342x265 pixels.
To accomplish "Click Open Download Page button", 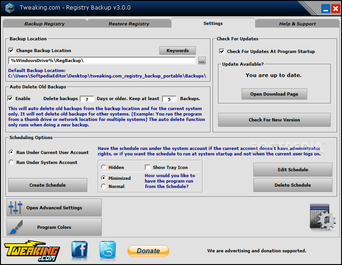I will pos(274,94).
